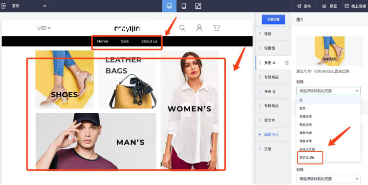
Task: Choose 无 in the link dropdown
Action: [x=328, y=100]
